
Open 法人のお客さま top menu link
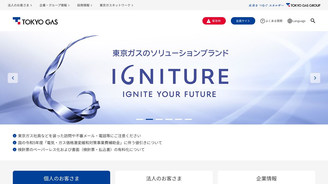(20, 5)
